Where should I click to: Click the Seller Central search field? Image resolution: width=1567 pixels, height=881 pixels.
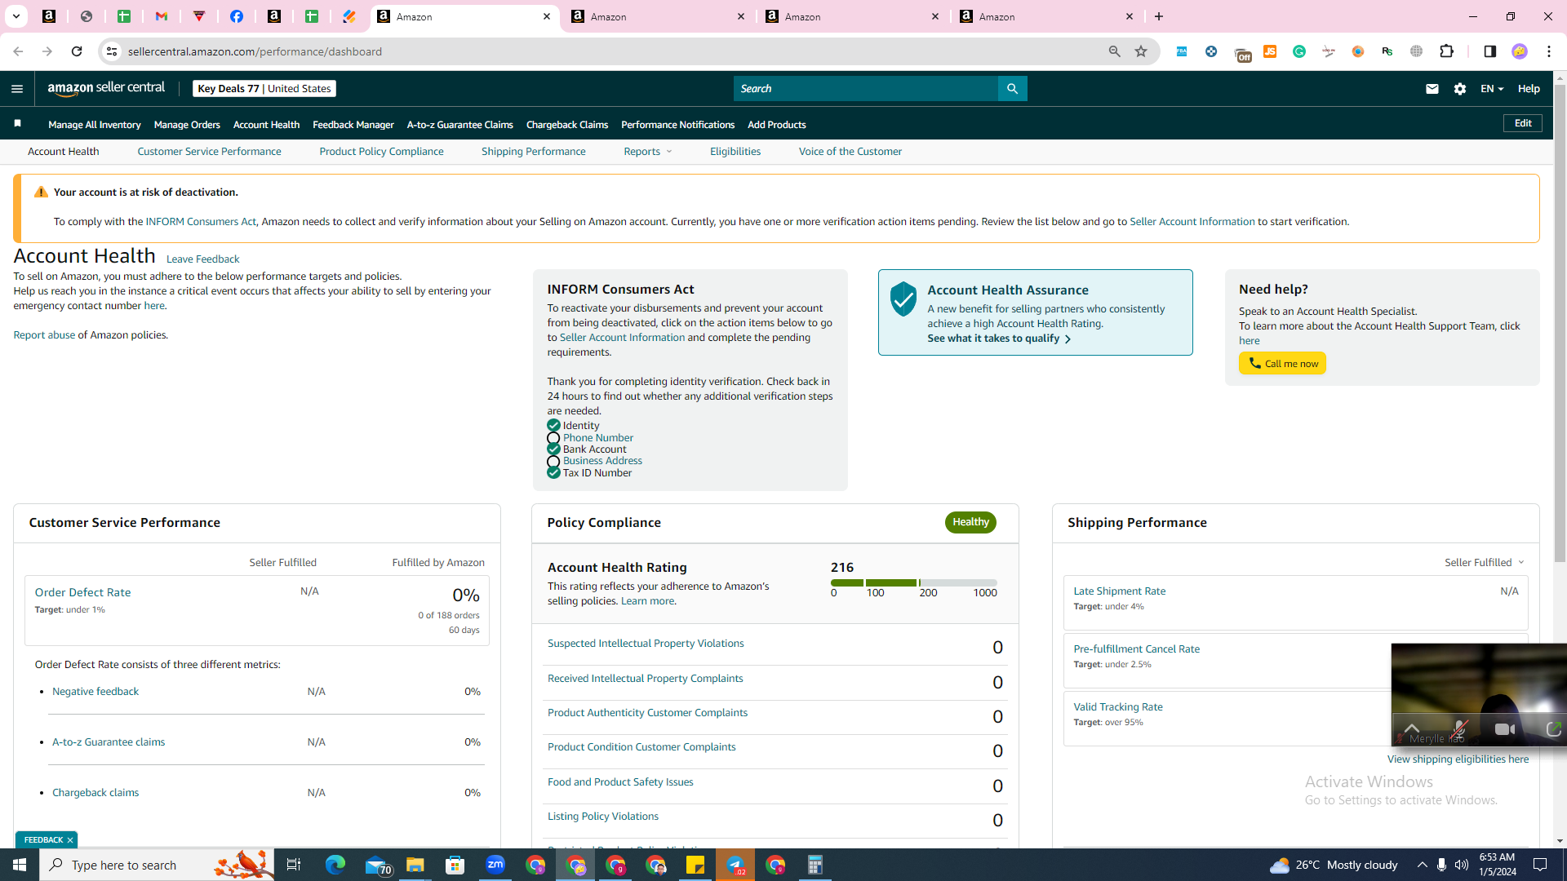point(865,89)
